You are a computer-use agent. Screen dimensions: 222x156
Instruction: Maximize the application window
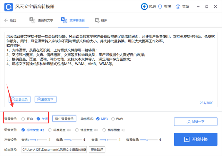207,7
